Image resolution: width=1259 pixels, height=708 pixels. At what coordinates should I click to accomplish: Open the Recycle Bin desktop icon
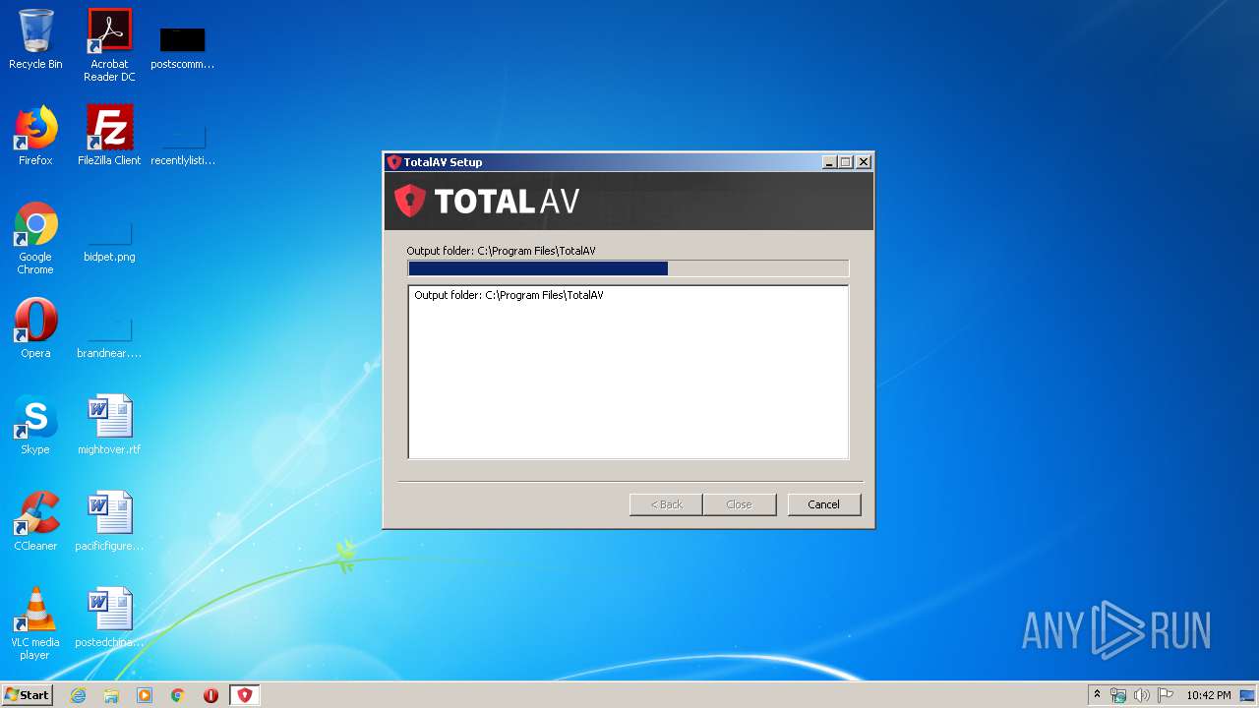(35, 39)
